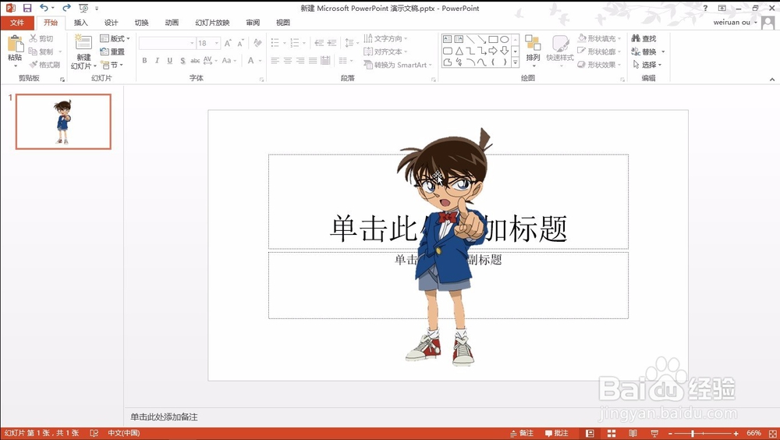Click the Reset (重置) slide button
This screenshot has height=440, width=780.
tap(112, 51)
